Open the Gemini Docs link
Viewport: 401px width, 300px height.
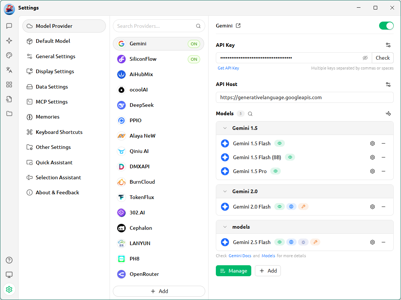(240, 256)
